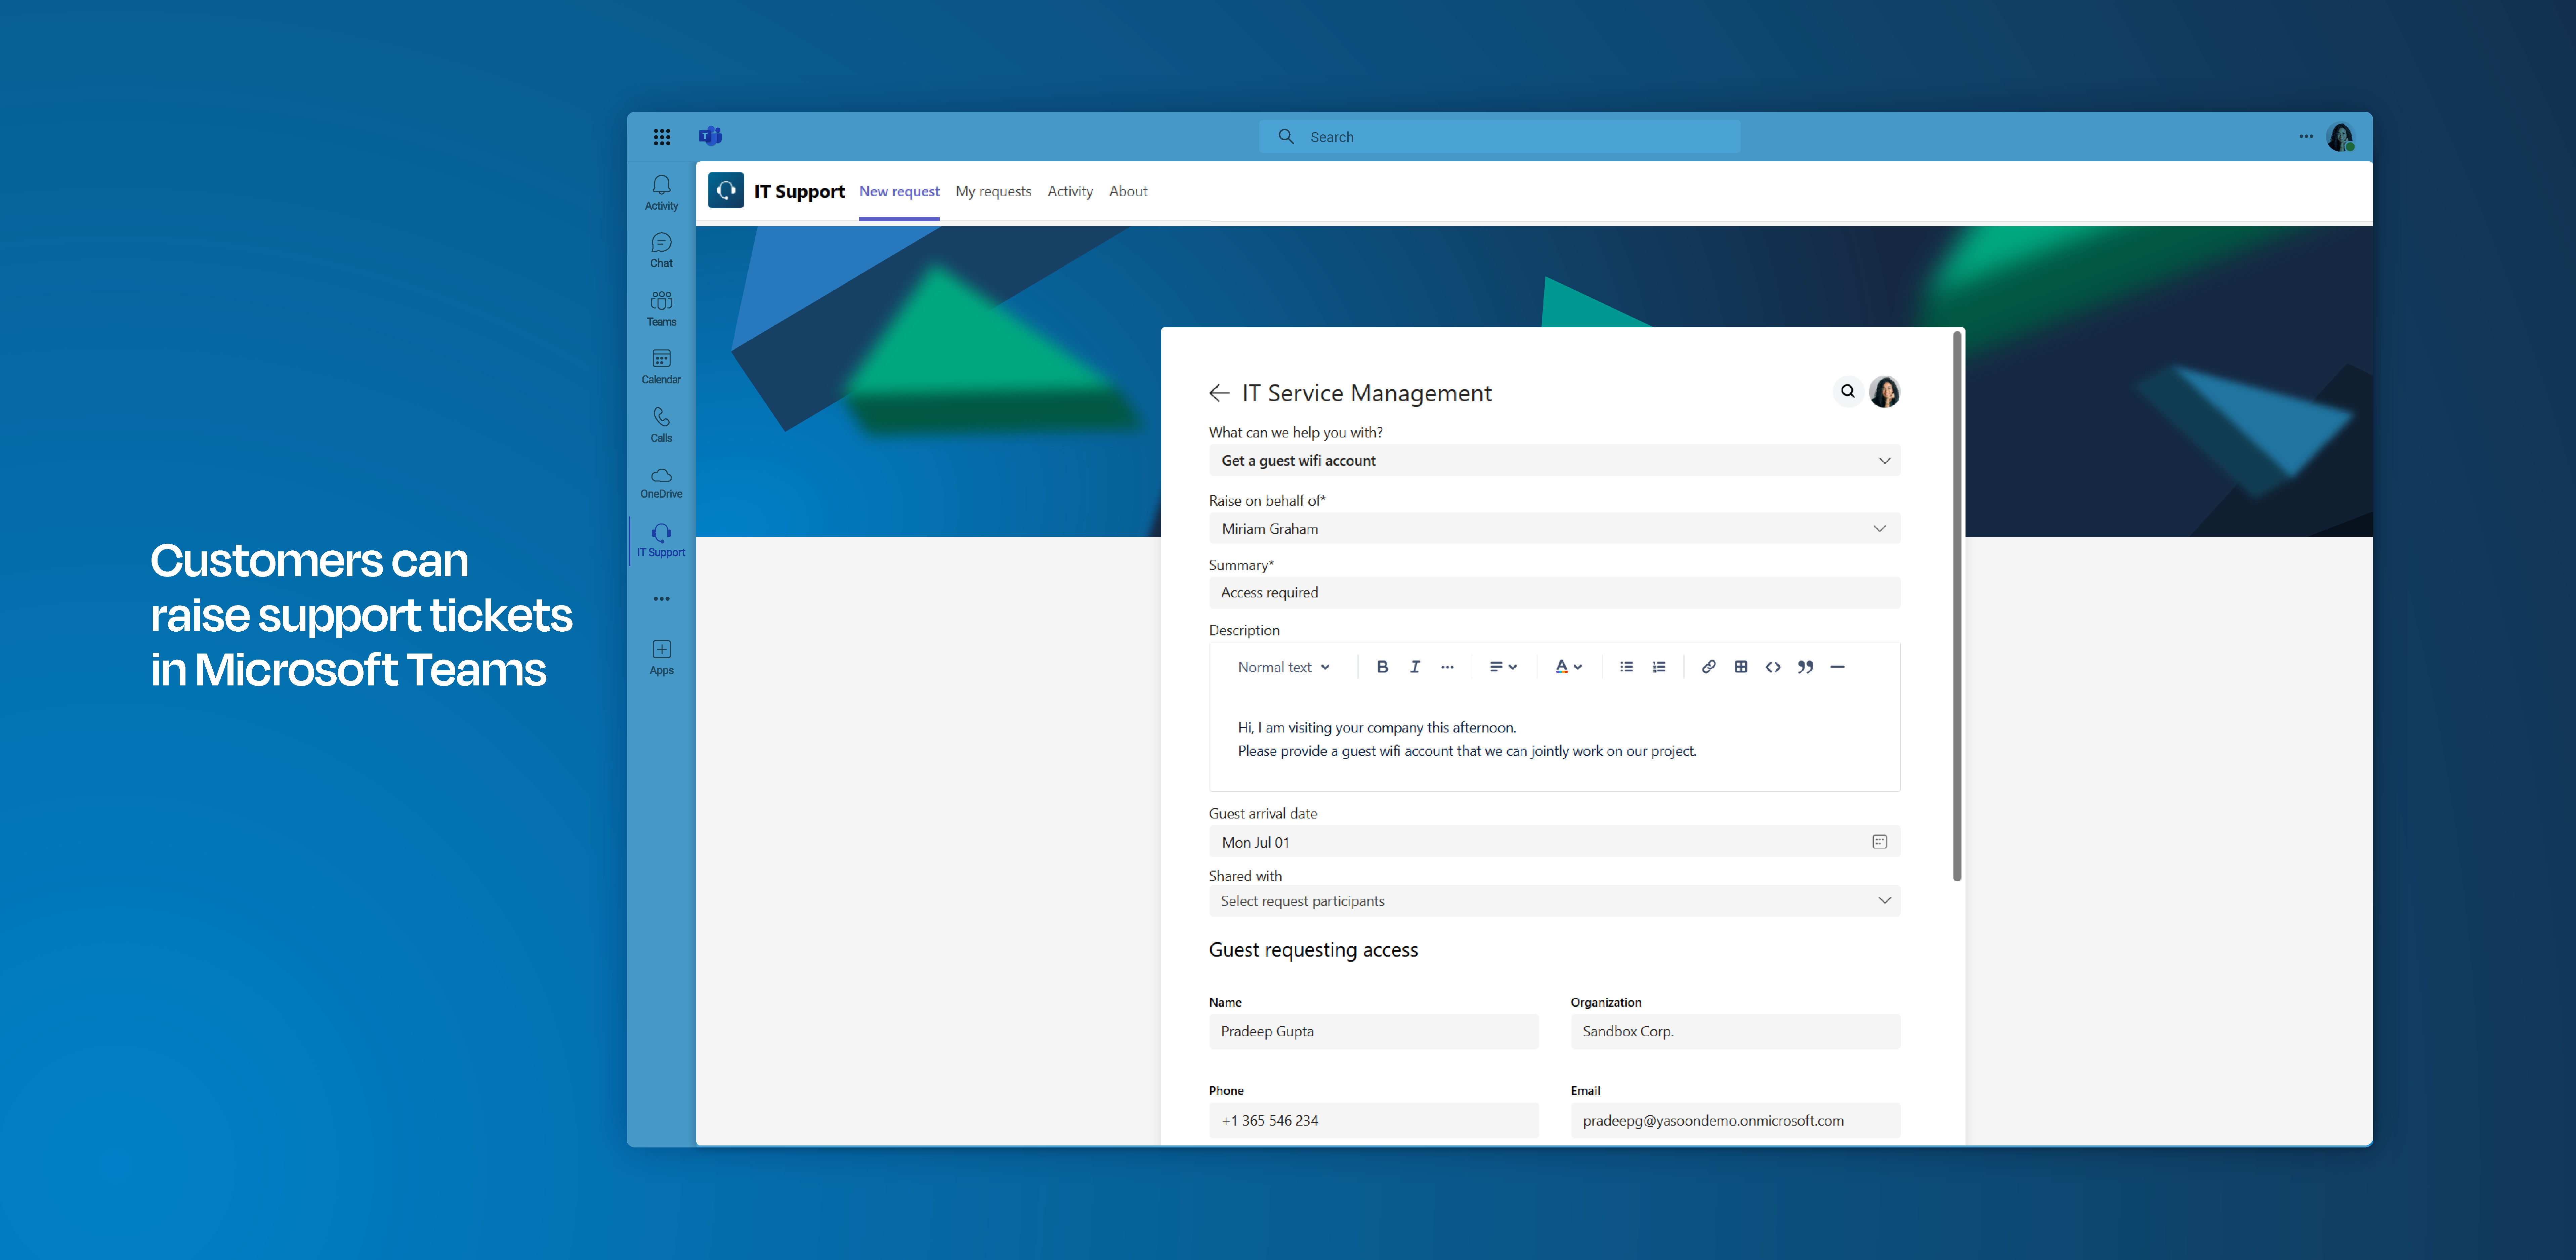This screenshot has height=1260, width=2576.
Task: Insert a table into description
Action: click(x=1740, y=667)
